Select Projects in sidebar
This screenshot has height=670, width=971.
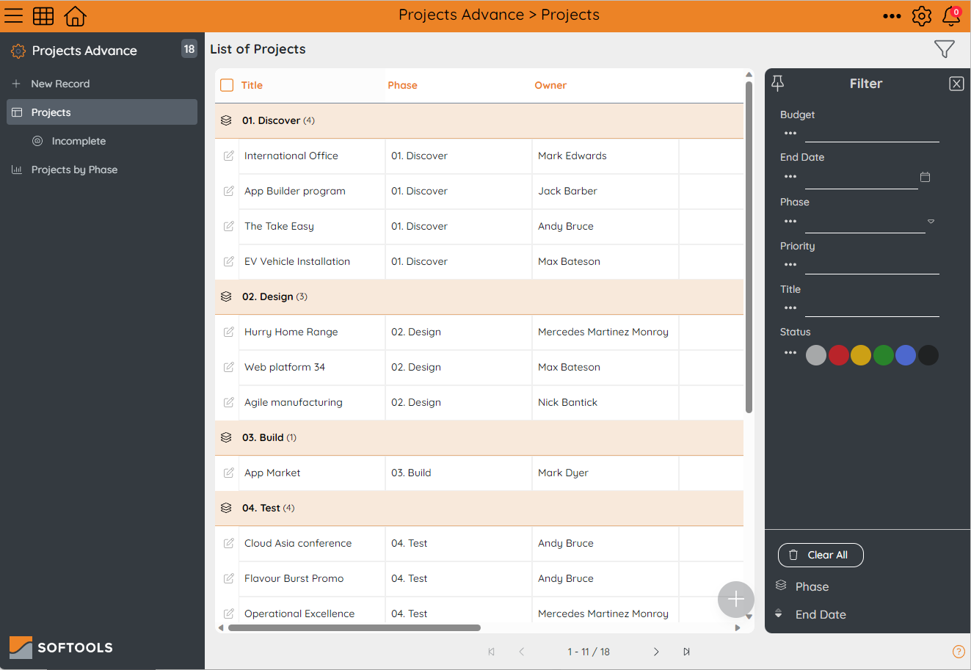click(102, 112)
